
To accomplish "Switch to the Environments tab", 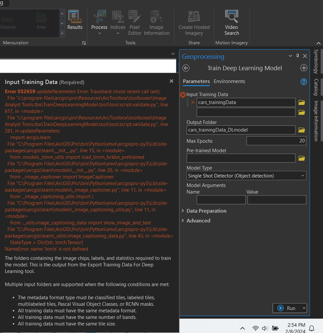I will [229, 81].
